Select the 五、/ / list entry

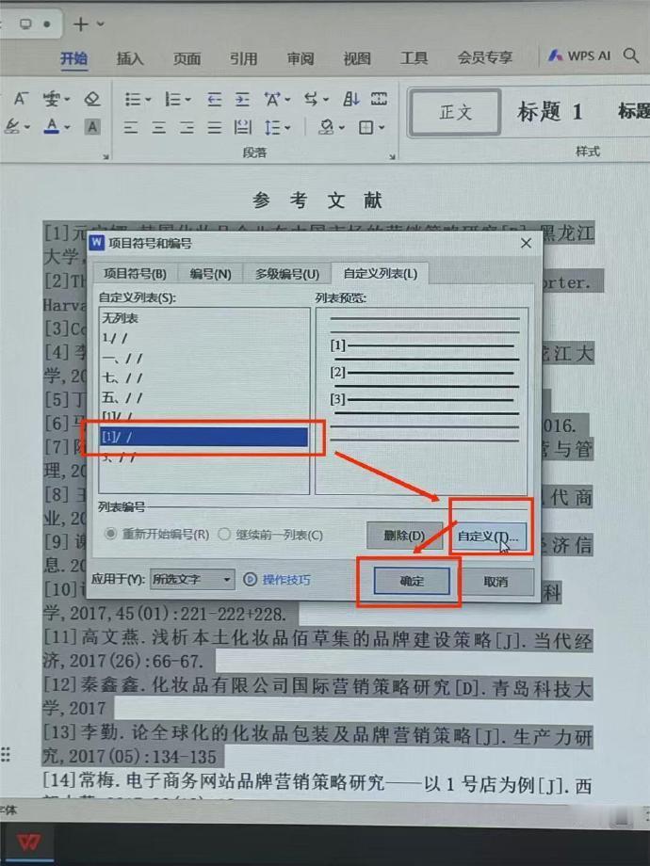tap(203, 397)
